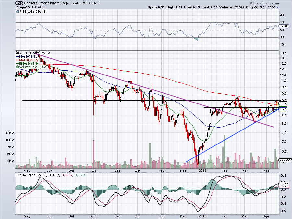This screenshot has width=292, height=219.
Task: Click the 90 level on RSI axis
Action: point(282,15)
